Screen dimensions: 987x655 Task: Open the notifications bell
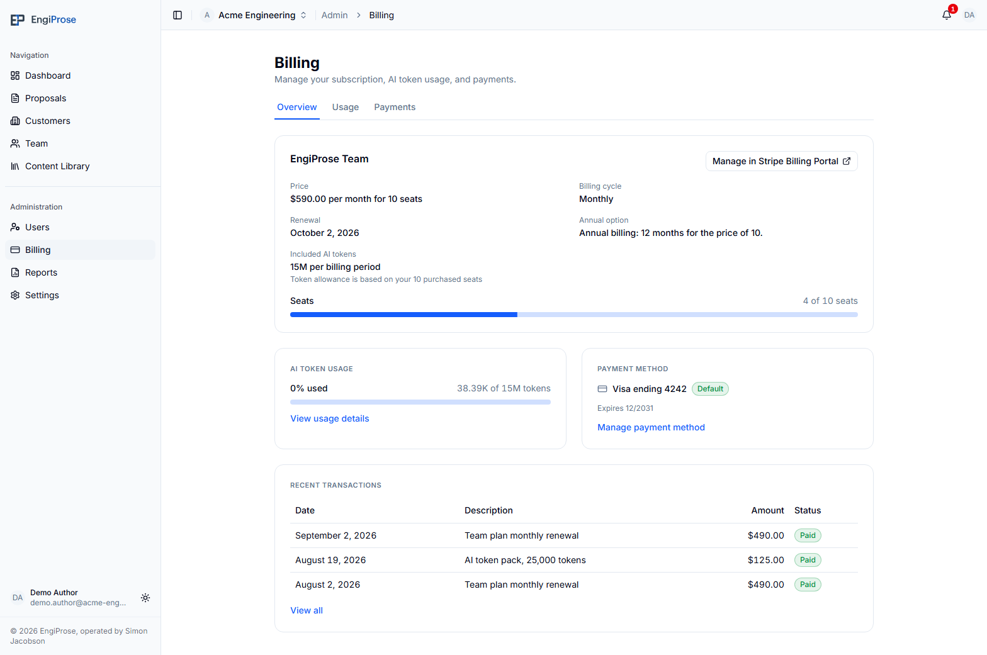click(x=947, y=15)
